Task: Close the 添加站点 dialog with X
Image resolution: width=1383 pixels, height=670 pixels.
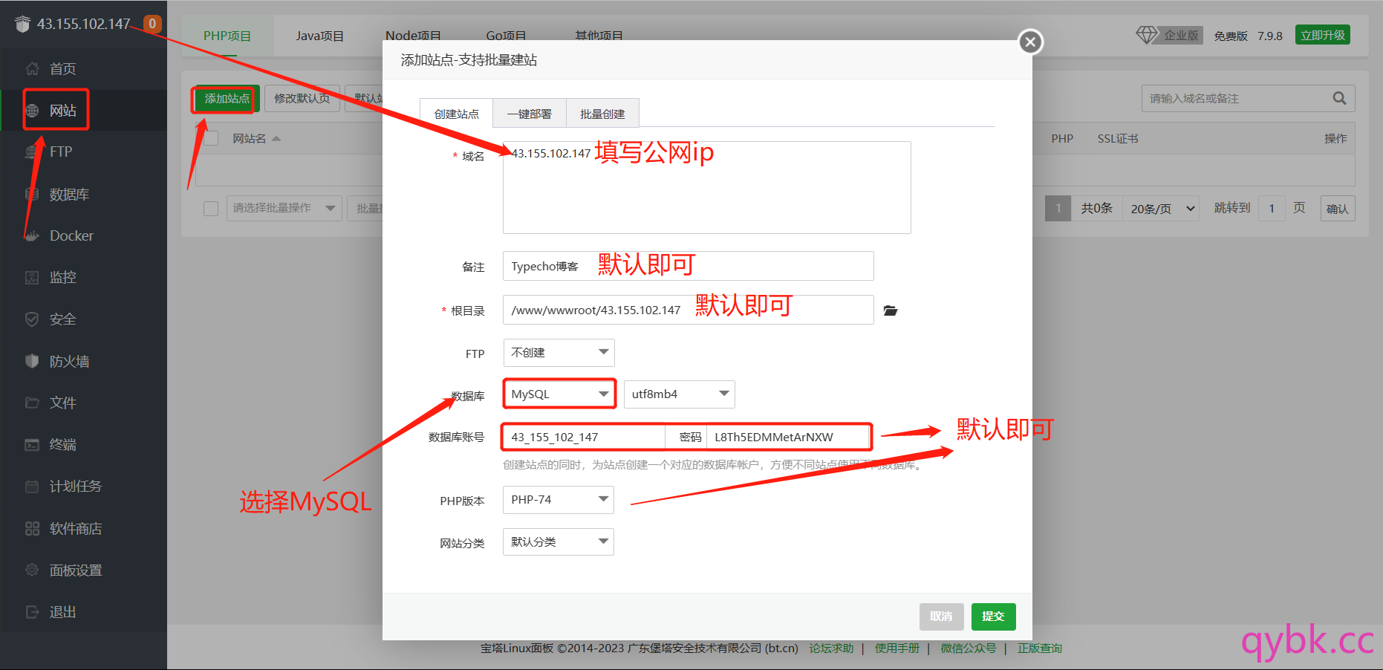Action: (1030, 42)
